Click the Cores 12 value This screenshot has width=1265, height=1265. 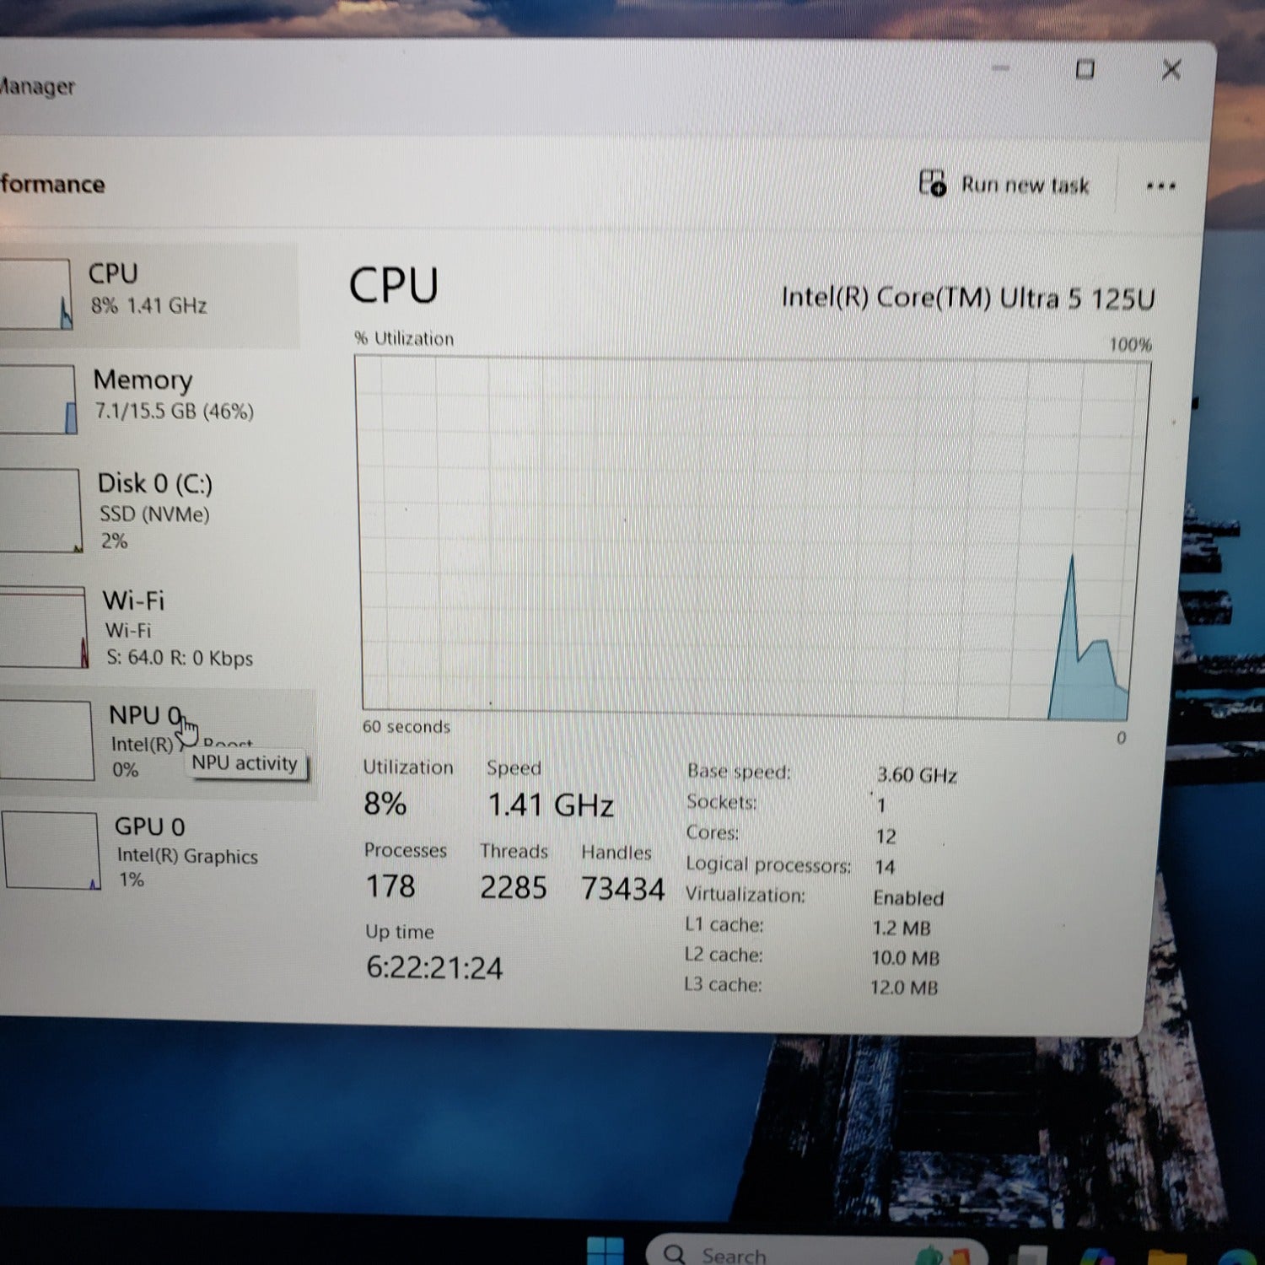(885, 836)
